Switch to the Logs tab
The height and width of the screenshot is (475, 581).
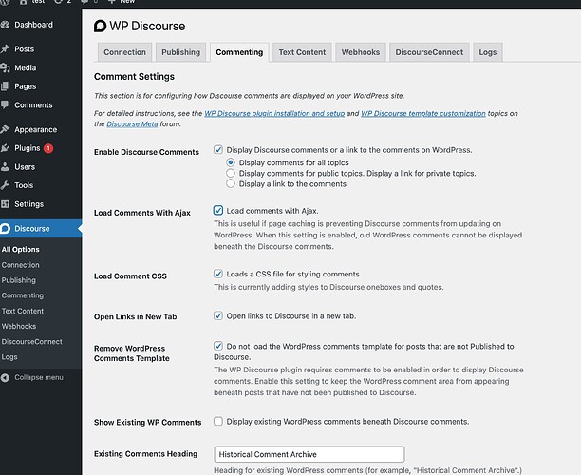tap(488, 52)
